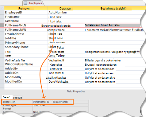This screenshot has height=117, width=146.
Task: Click the select-all corner of the grid
Action: coord(2,8)
